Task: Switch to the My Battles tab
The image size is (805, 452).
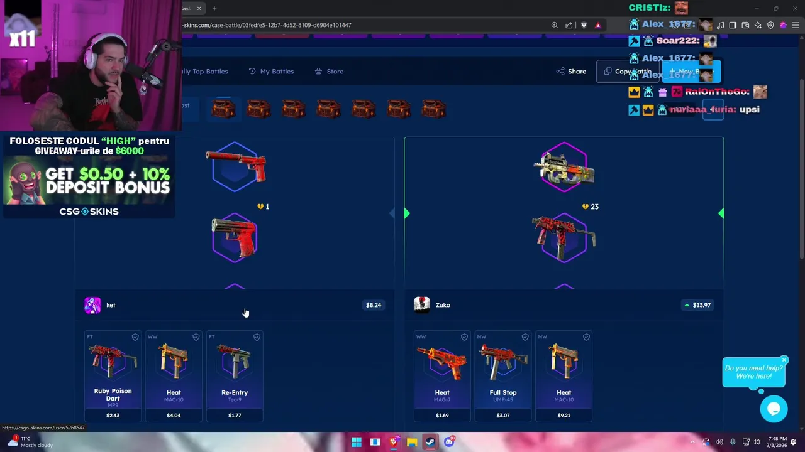Action: pyautogui.click(x=271, y=72)
